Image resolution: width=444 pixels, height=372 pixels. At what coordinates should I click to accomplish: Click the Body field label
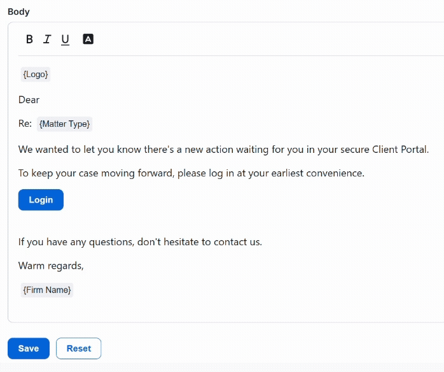pos(18,11)
